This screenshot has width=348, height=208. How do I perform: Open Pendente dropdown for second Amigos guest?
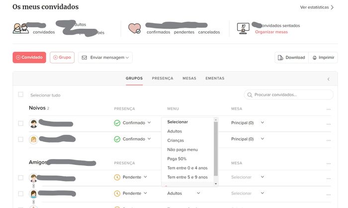pyautogui.click(x=131, y=194)
